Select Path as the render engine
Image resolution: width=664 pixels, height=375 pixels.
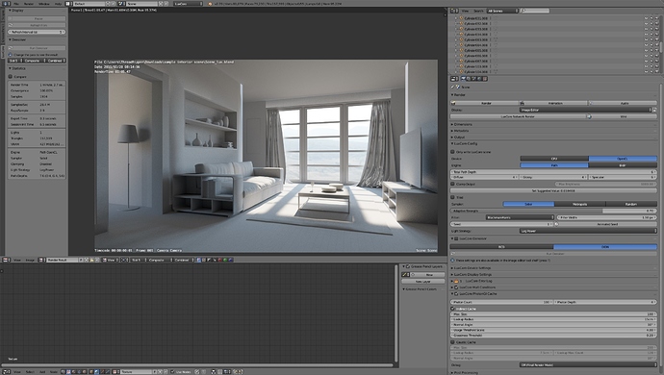[554, 165]
